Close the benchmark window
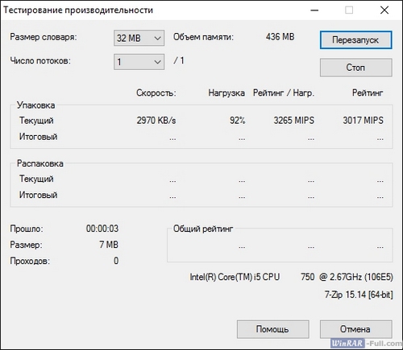 (x=384, y=10)
